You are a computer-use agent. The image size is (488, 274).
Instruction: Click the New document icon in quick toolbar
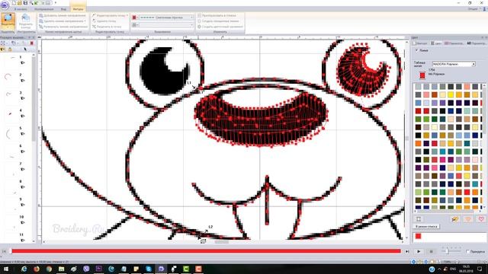[14, 3]
